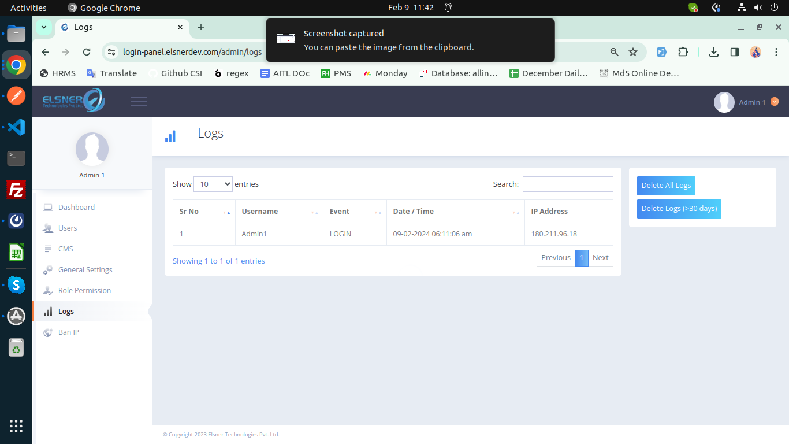789x444 pixels.
Task: Open Chrome's Downloads icon
Action: (713, 52)
